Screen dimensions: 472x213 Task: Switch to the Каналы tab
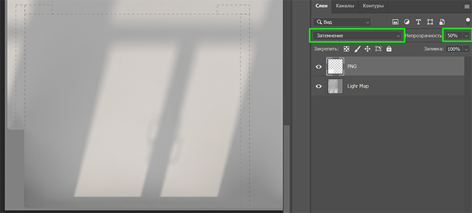click(345, 6)
